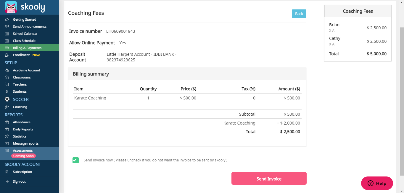Image resolution: width=404 pixels, height=193 pixels.
Task: Click the REPORTS section heading
Action: pos(14,115)
